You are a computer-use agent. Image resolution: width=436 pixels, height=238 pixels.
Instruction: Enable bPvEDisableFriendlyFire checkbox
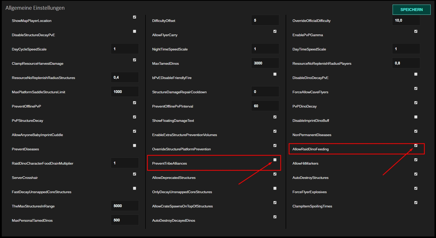275,74
